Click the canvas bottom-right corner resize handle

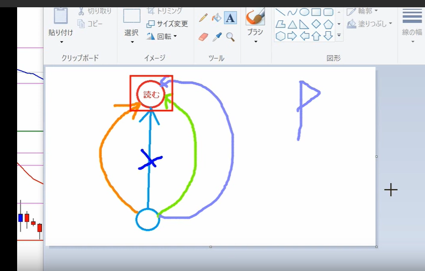[376, 247]
